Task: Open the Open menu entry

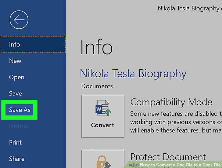Action: (x=16, y=77)
